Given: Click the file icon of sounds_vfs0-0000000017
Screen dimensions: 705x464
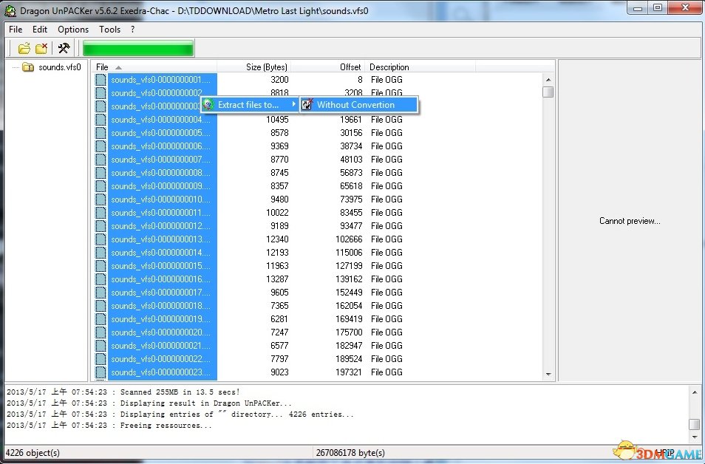Looking at the screenshot, I should pyautogui.click(x=101, y=293).
